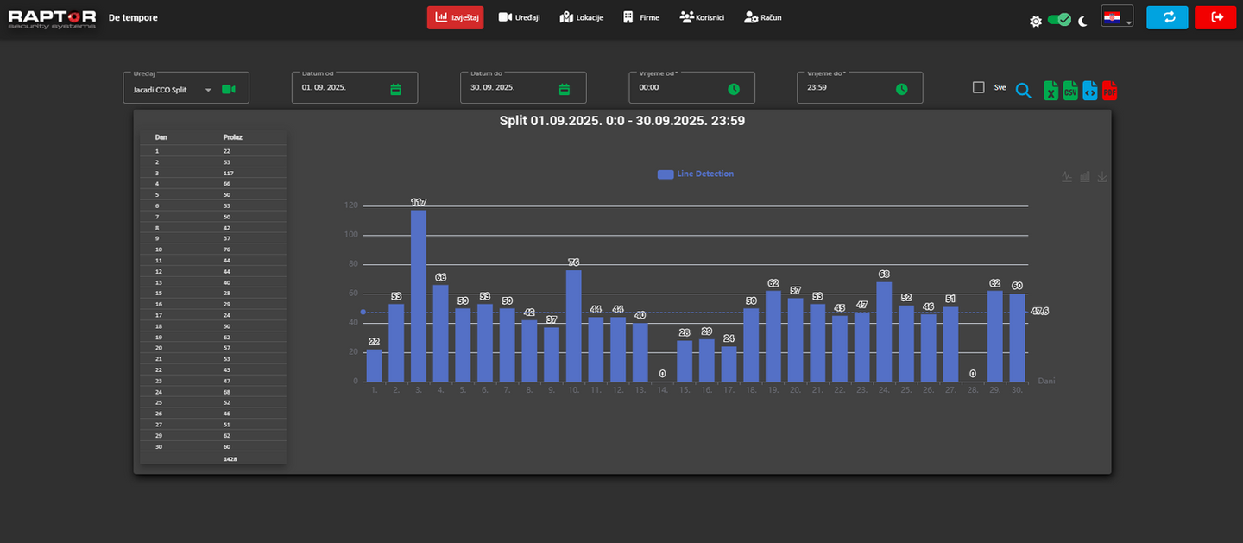Image resolution: width=1243 pixels, height=543 pixels.
Task: Open the Vrijeme do clock picker
Action: pos(901,89)
